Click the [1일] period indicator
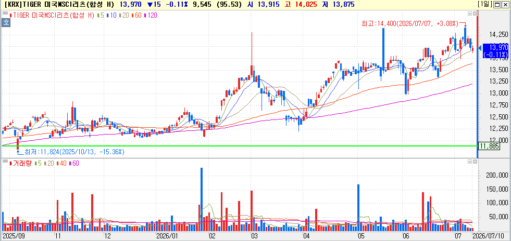Screen dimensions: 511x241 coord(486,4)
